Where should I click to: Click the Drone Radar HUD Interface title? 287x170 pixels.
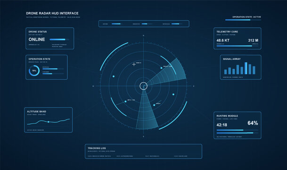(52, 13)
